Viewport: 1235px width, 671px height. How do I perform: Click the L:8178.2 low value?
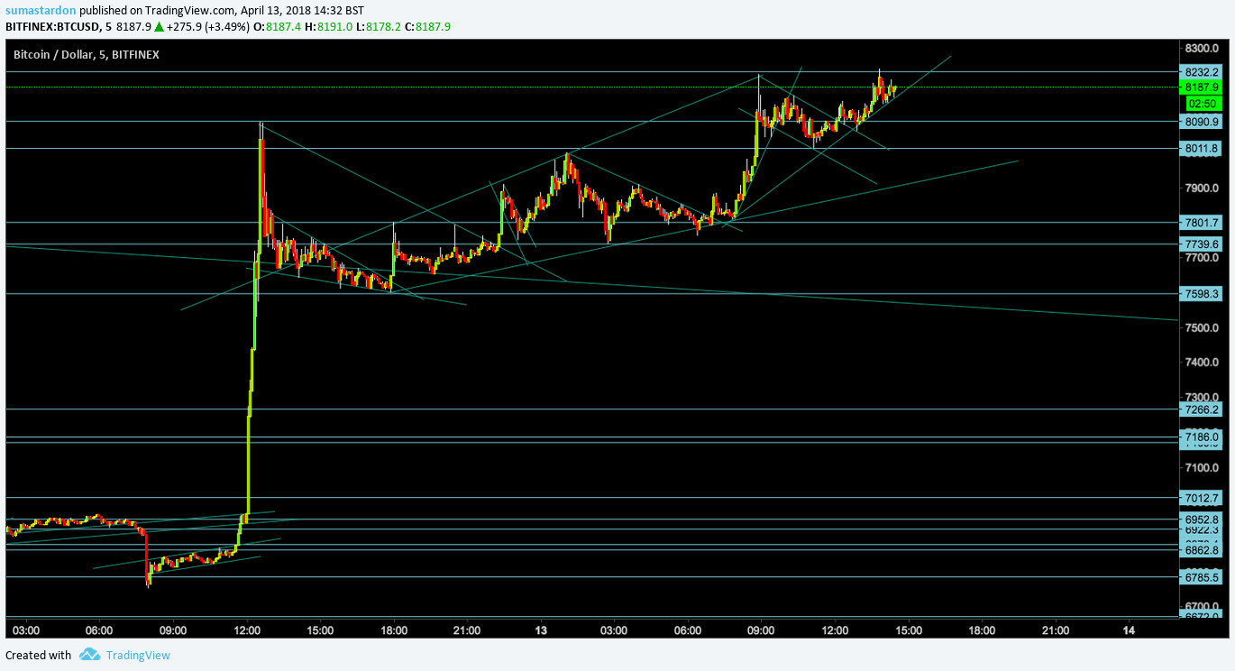380,26
